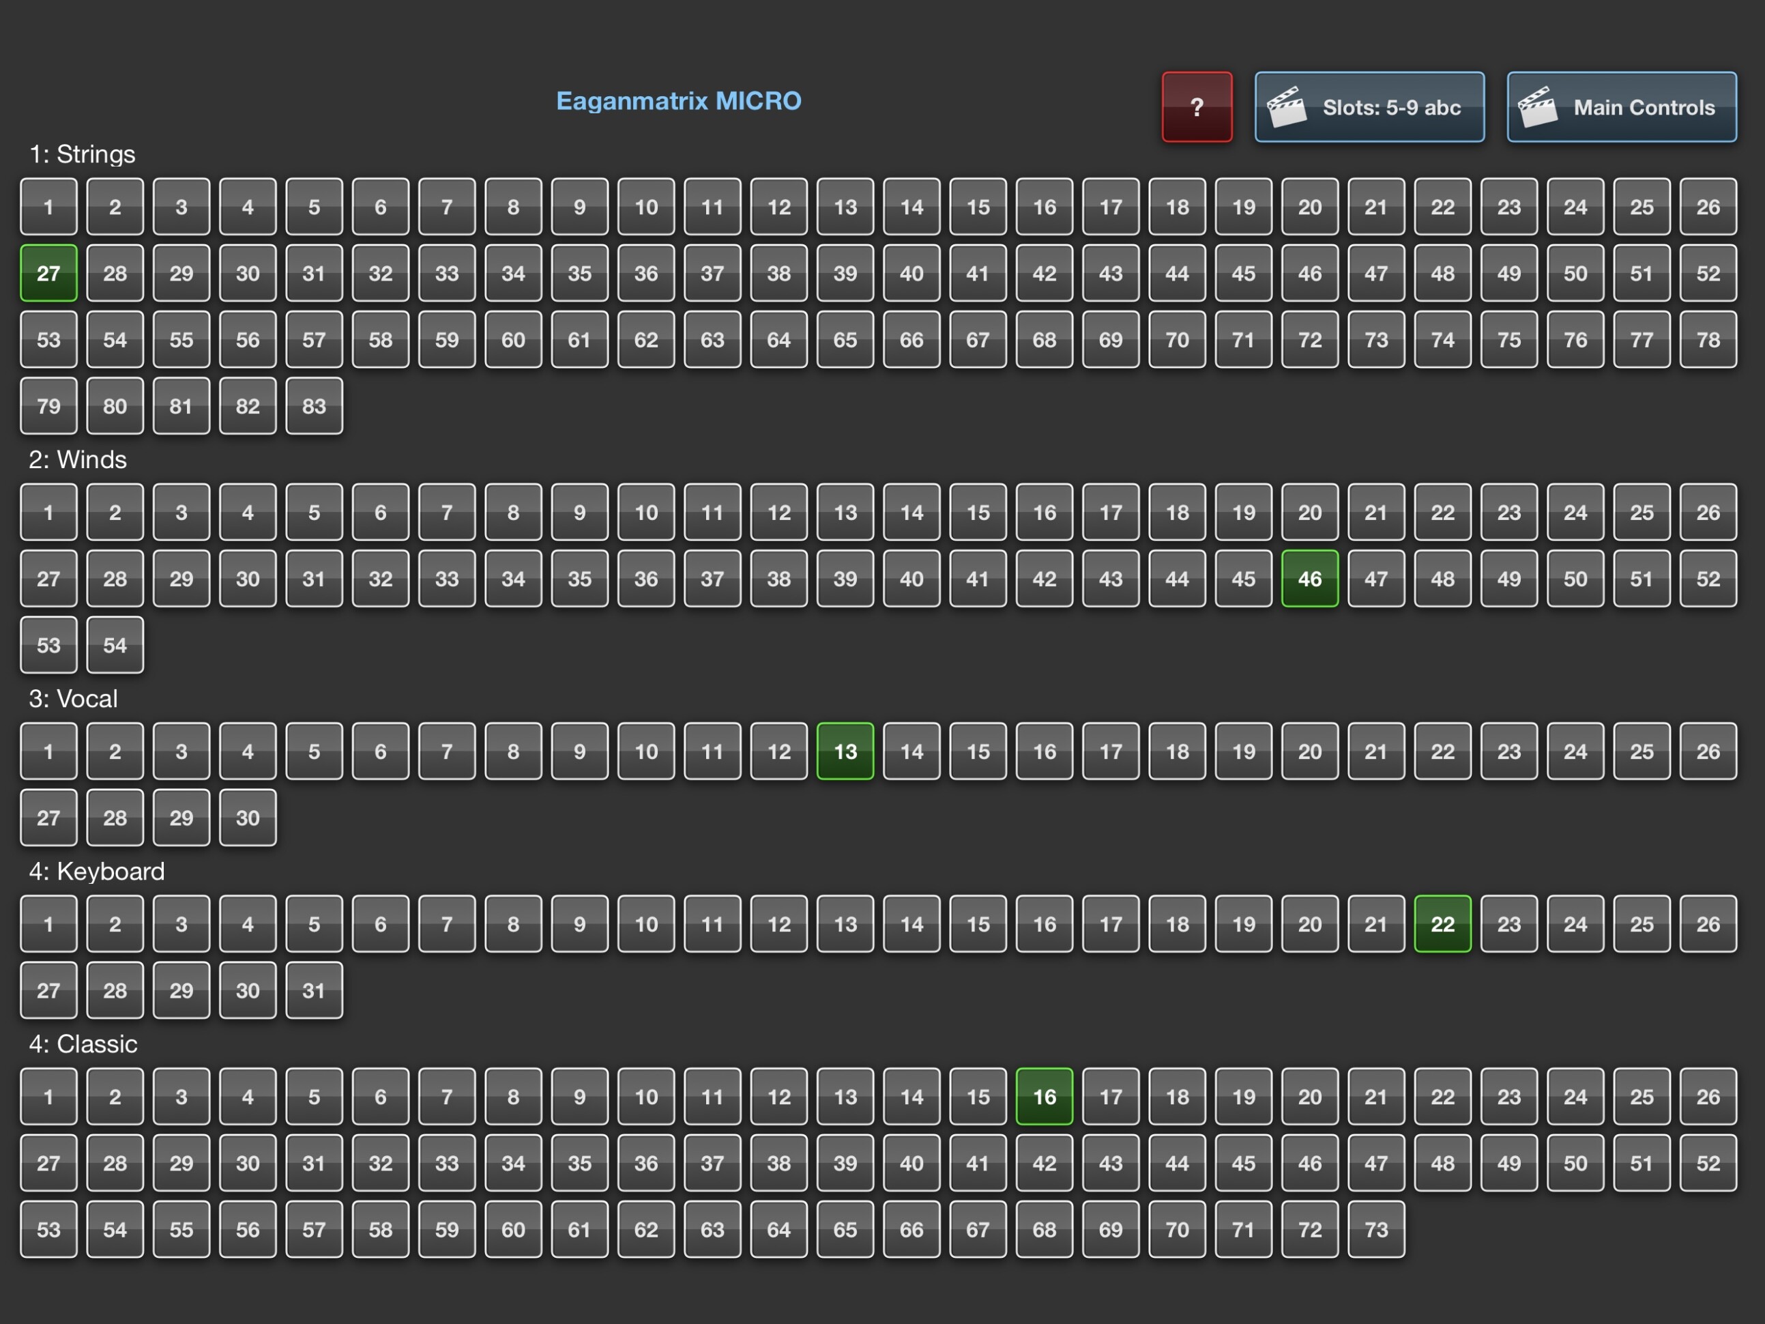Choose Strings preset 53

coord(48,339)
